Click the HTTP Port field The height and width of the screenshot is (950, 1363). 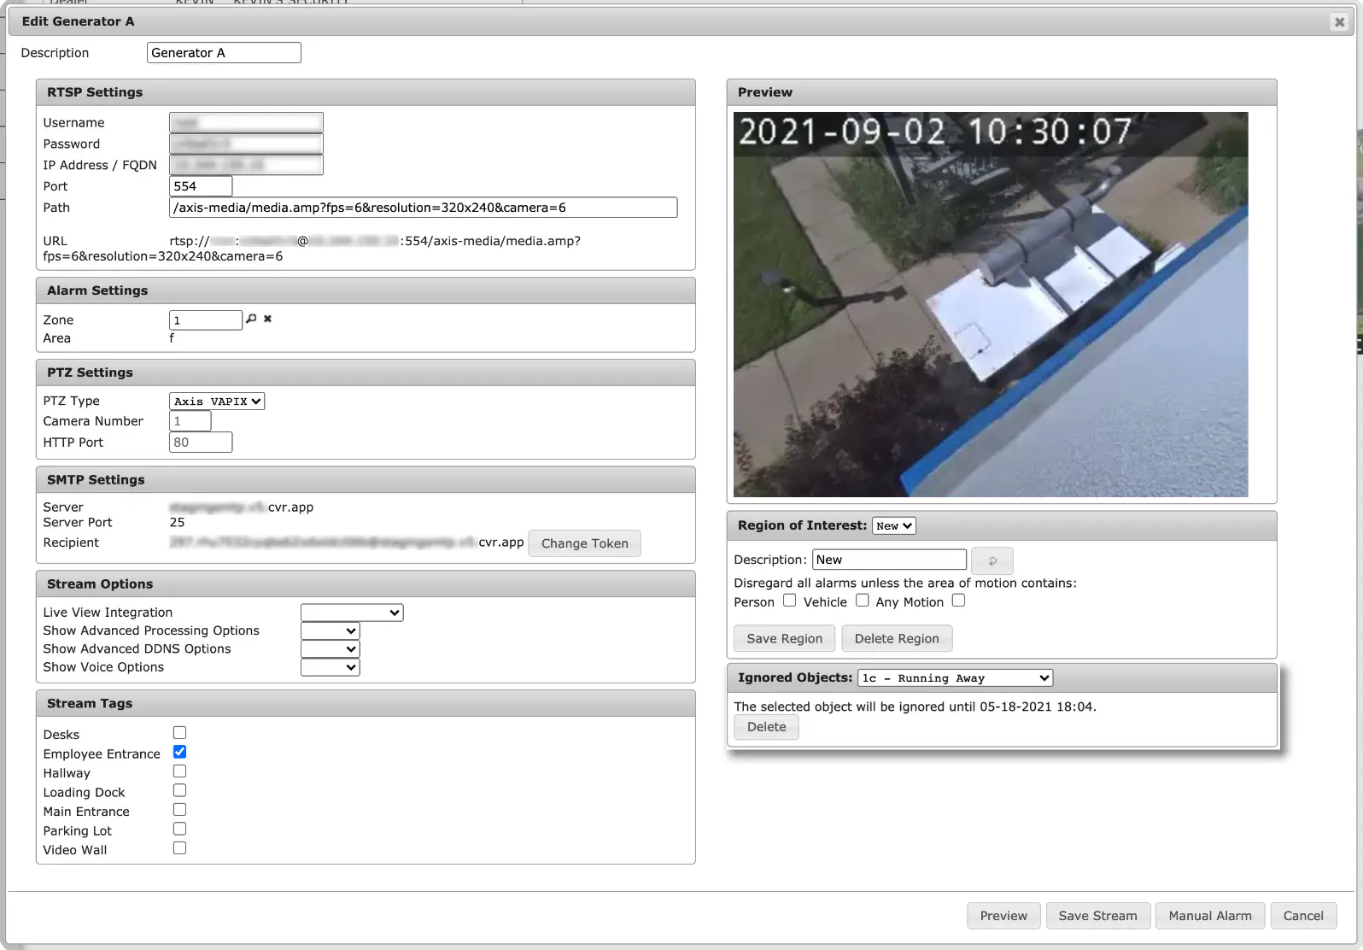coord(201,443)
